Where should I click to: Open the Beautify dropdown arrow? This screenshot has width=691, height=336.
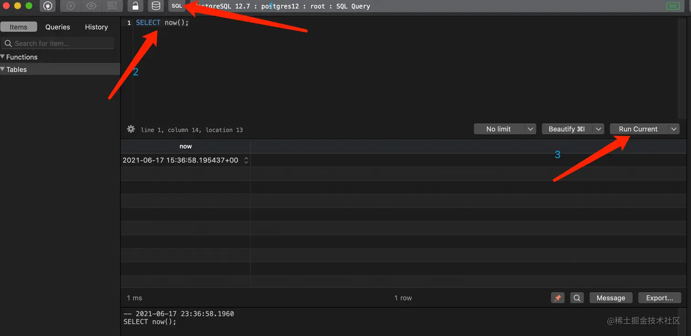(599, 129)
